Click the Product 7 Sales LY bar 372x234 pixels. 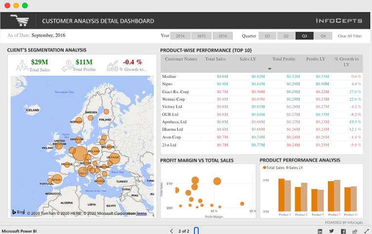coord(337,196)
